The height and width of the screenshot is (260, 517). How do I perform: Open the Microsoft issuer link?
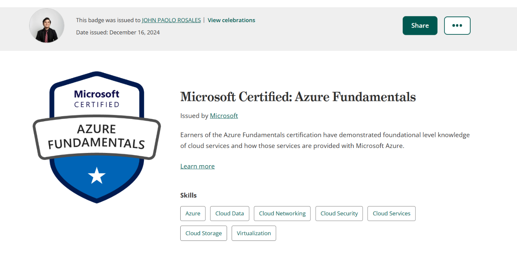tap(224, 115)
